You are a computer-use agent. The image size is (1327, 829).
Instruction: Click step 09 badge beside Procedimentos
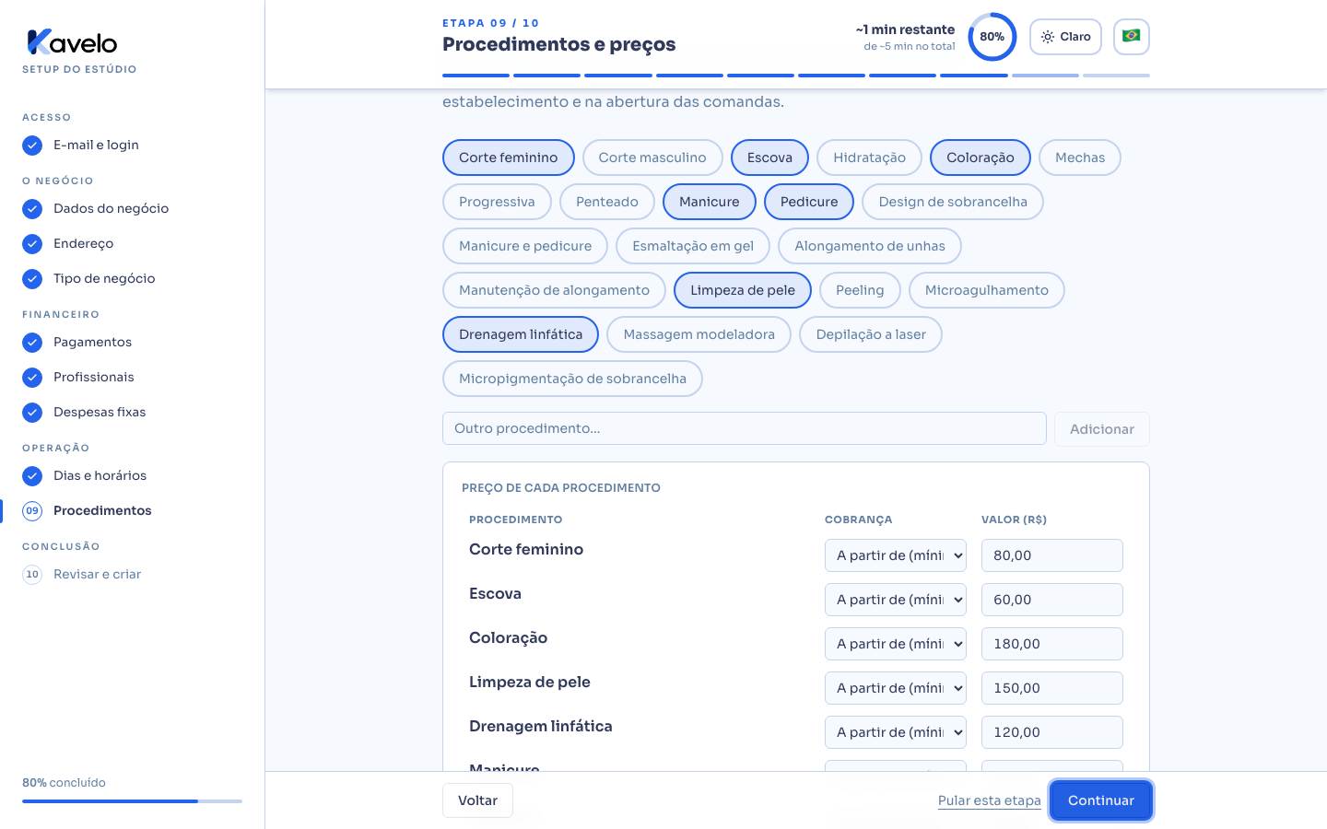coord(32,511)
